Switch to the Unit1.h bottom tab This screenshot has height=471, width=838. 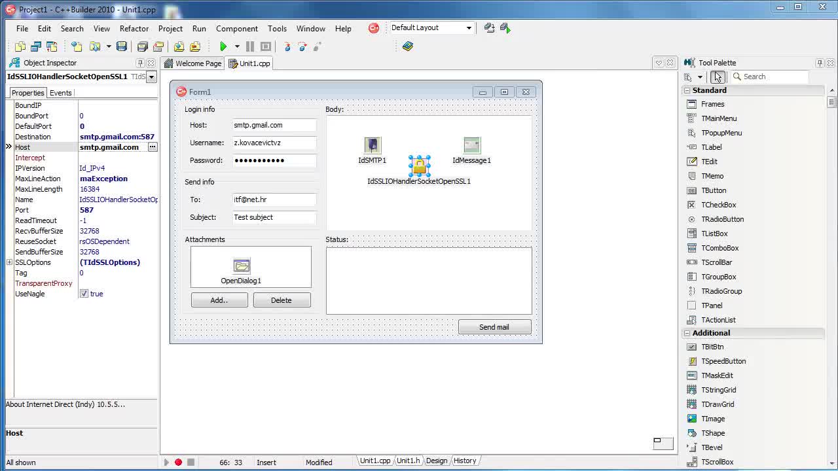click(x=408, y=461)
